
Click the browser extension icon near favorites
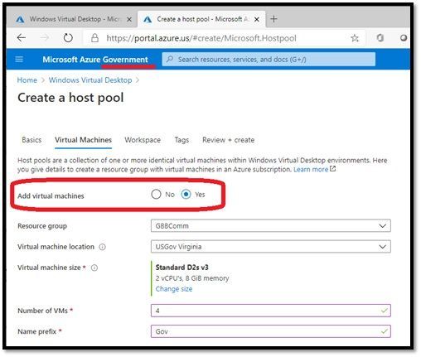pos(380,38)
